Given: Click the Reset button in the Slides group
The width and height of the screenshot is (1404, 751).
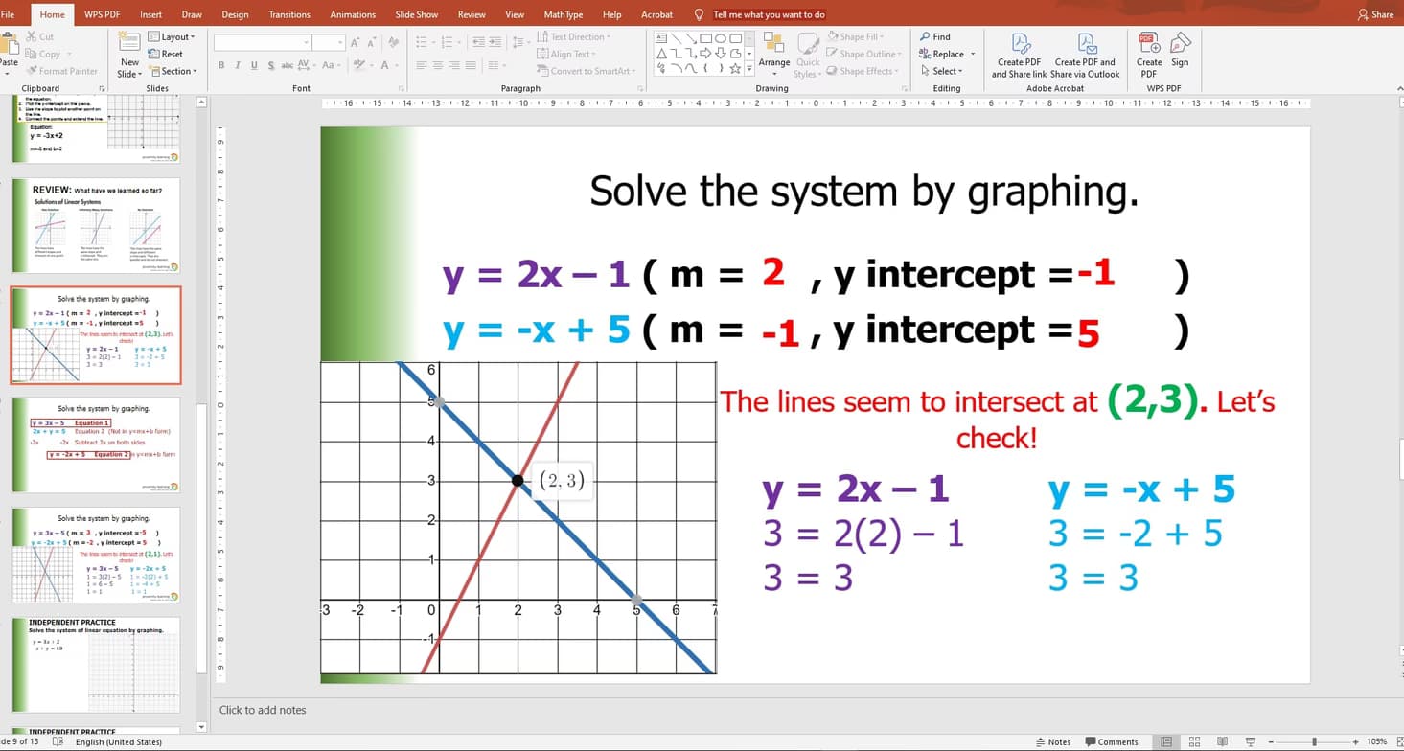Looking at the screenshot, I should pyautogui.click(x=170, y=53).
